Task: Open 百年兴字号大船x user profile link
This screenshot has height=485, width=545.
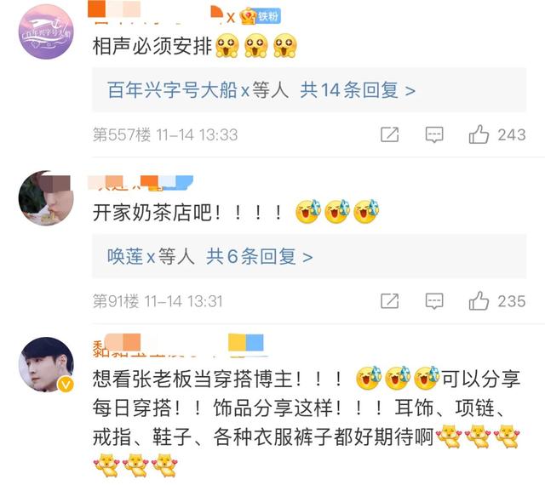Action: 178,90
